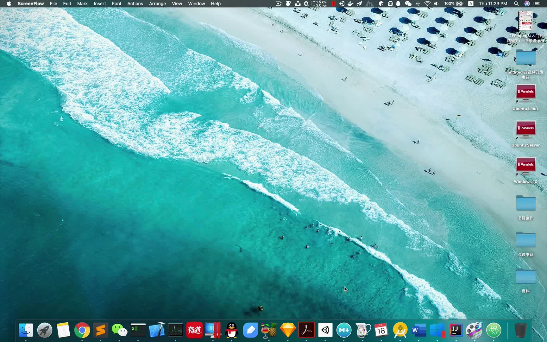547x342 pixels.
Task: Select the FFmpeg PDF file on desktop
Action: pos(525,27)
